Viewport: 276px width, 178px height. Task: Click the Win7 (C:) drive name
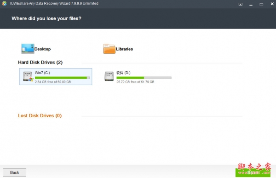[42, 73]
